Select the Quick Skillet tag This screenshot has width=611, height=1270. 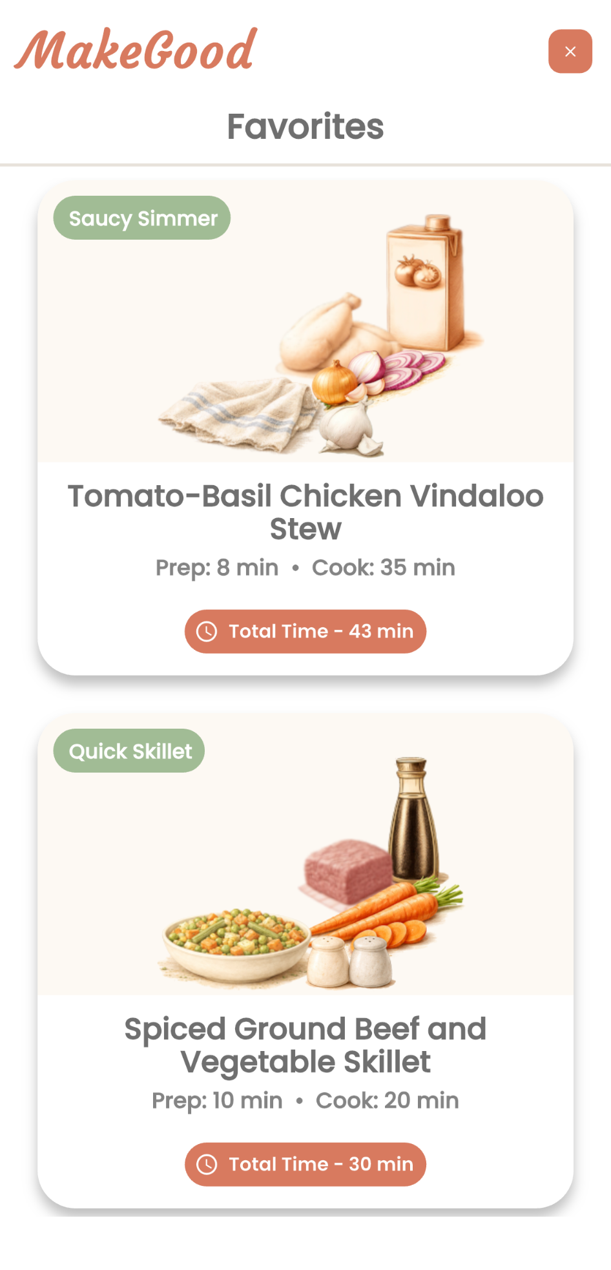pyautogui.click(x=129, y=751)
